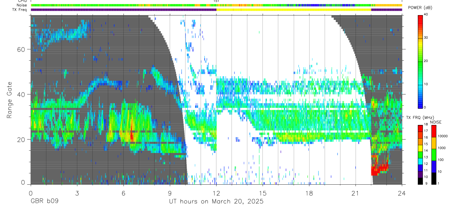This screenshot has width=452, height=209.
Task: Click the noise strip bar above the plot
Action: tap(216, 5)
